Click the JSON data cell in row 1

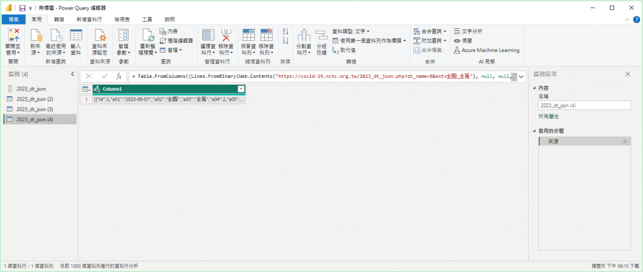tap(169, 100)
